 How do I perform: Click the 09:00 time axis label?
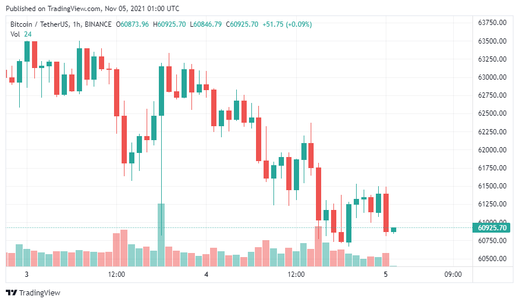click(x=453, y=275)
